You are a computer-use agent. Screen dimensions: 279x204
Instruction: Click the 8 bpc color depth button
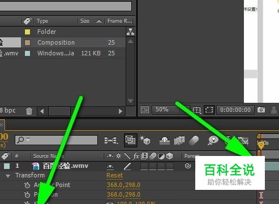tap(8, 110)
